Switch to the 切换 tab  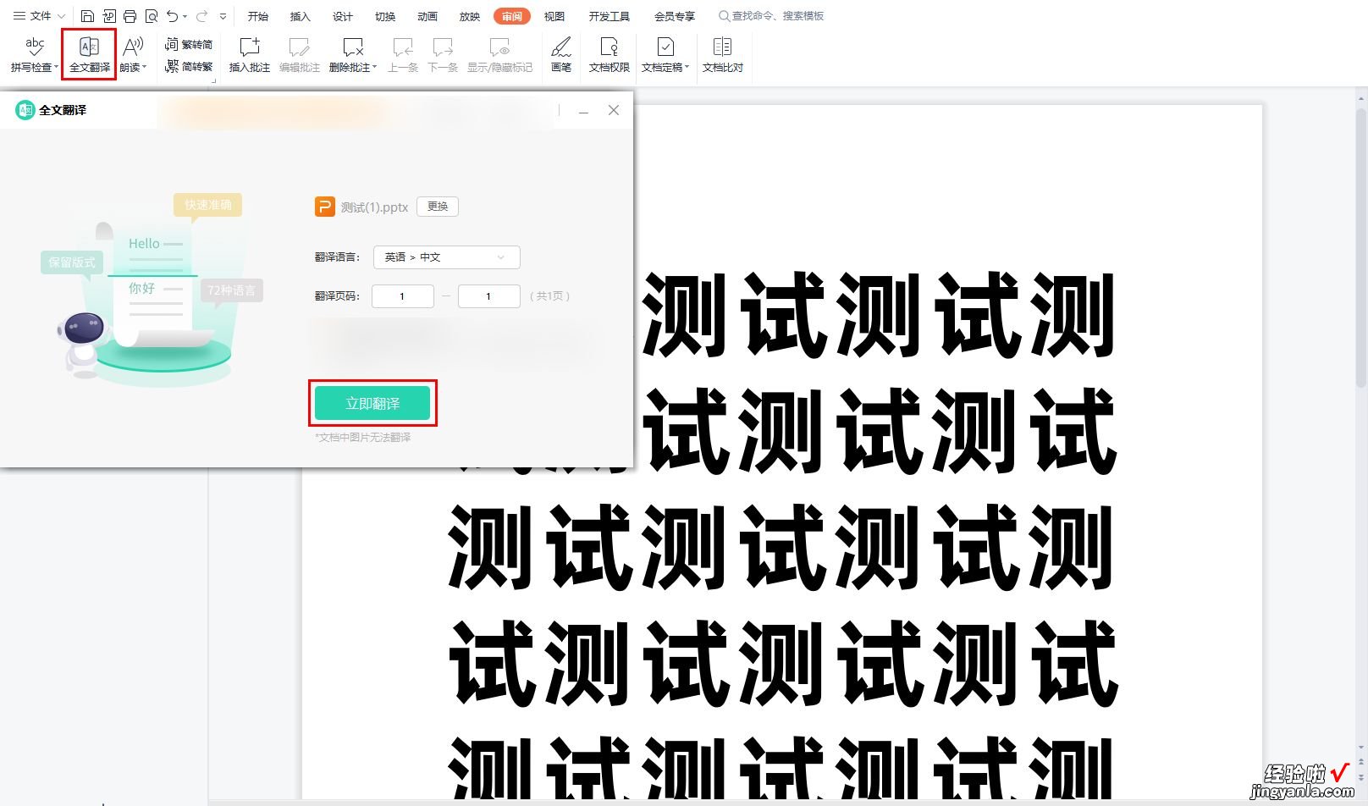click(x=385, y=16)
